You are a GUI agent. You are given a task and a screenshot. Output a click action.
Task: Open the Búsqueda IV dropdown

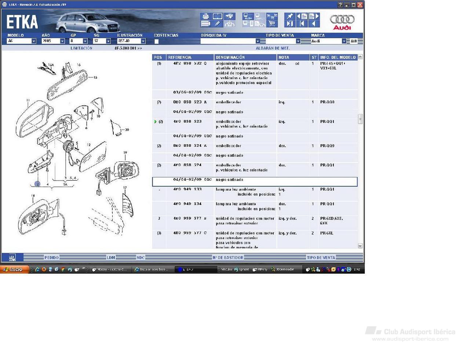[258, 41]
